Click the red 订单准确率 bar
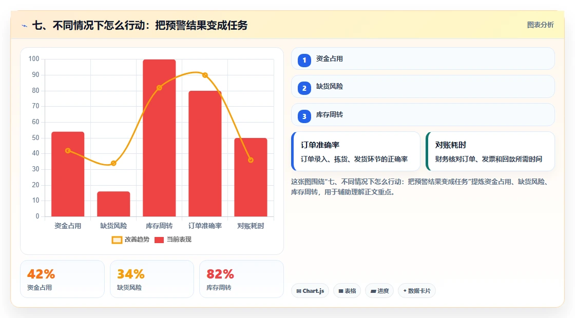This screenshot has height=318, width=575. coord(205,153)
